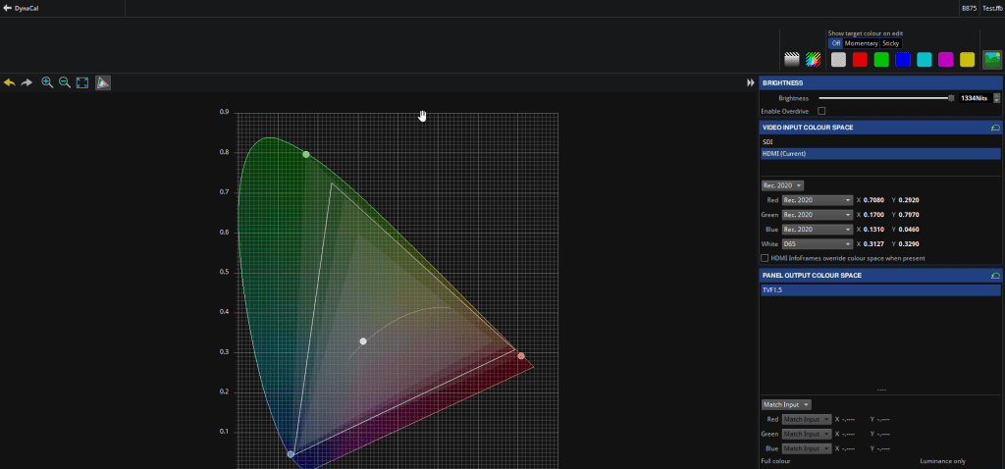Select the greyscale ramp test pattern
Viewport: 1005px width, 469px height.
792,60
